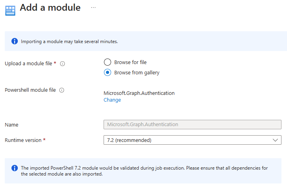Show info tooltip for Upload a module file
Image resolution: width=287 pixels, height=189 pixels.
[62, 64]
